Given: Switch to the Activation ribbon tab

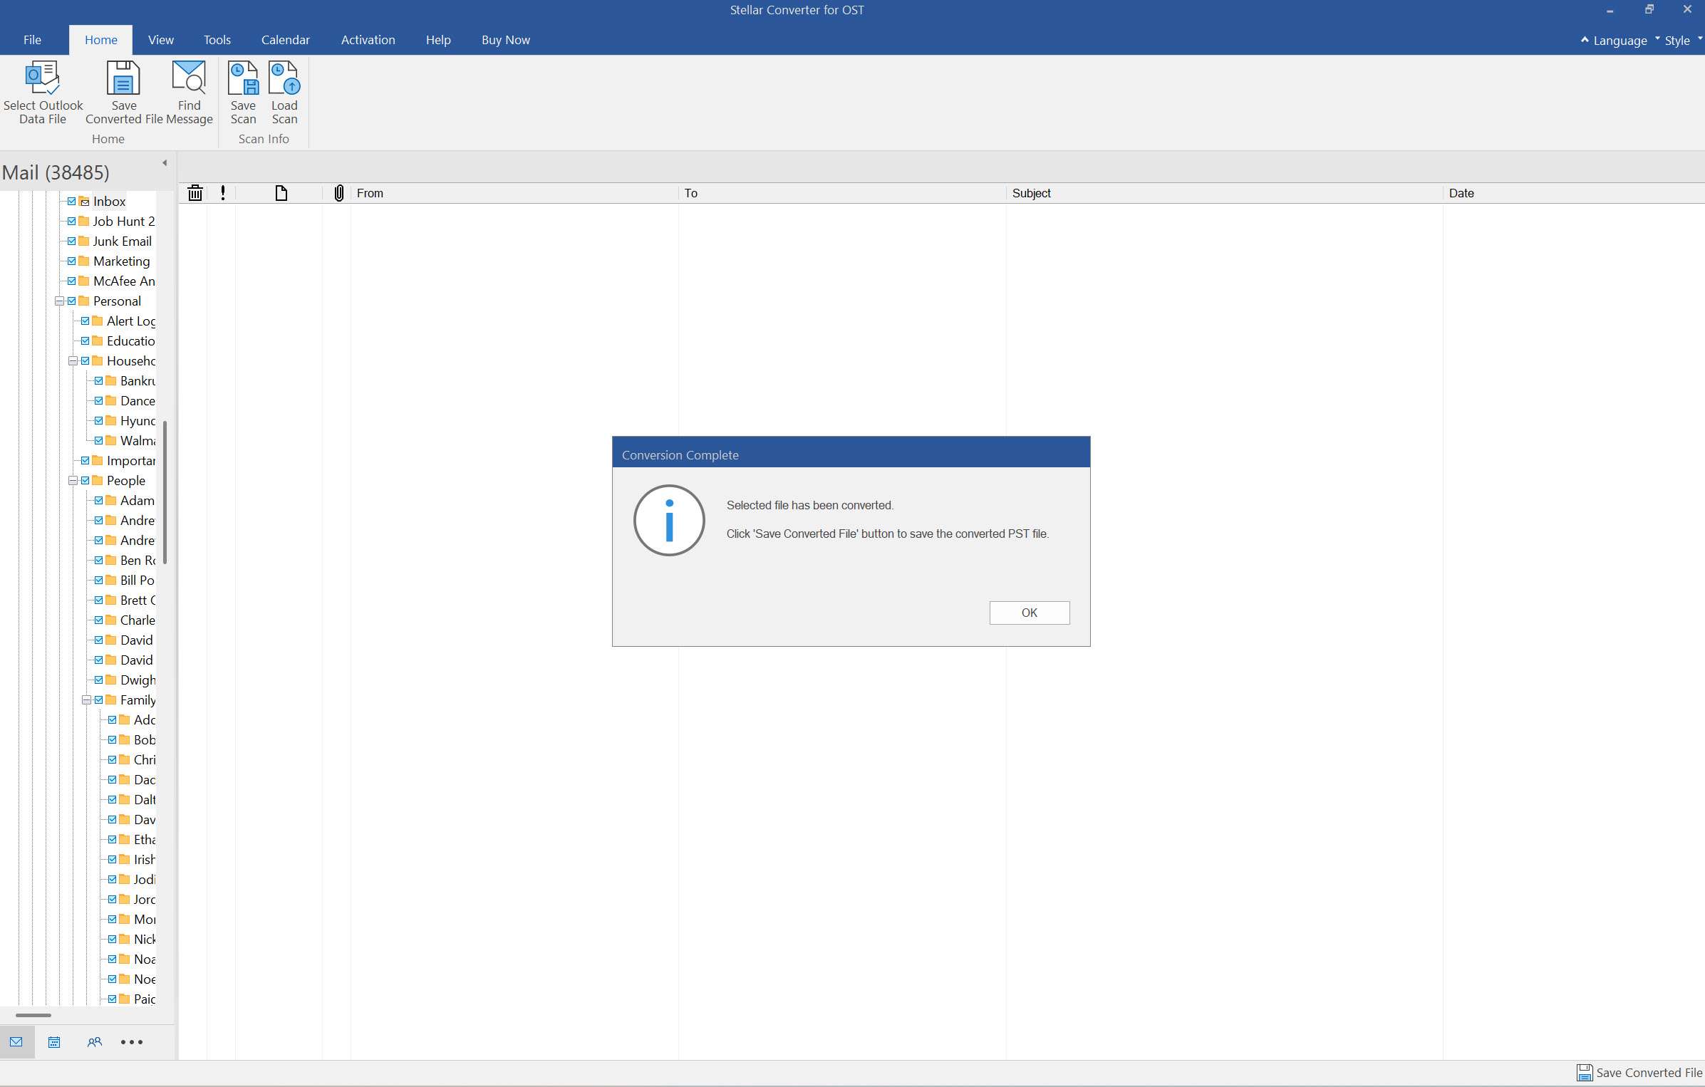Looking at the screenshot, I should coord(368,40).
